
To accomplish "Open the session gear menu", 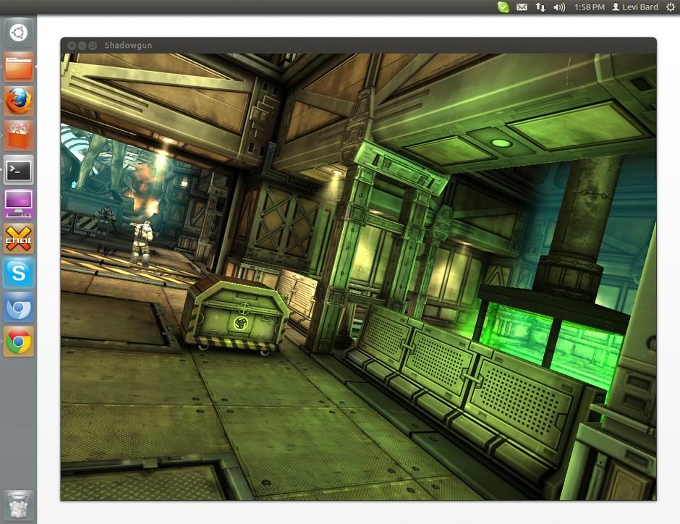I will pyautogui.click(x=669, y=7).
